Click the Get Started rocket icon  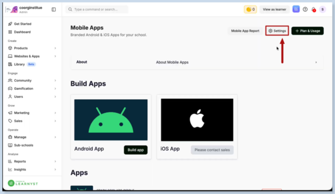(x=10, y=23)
